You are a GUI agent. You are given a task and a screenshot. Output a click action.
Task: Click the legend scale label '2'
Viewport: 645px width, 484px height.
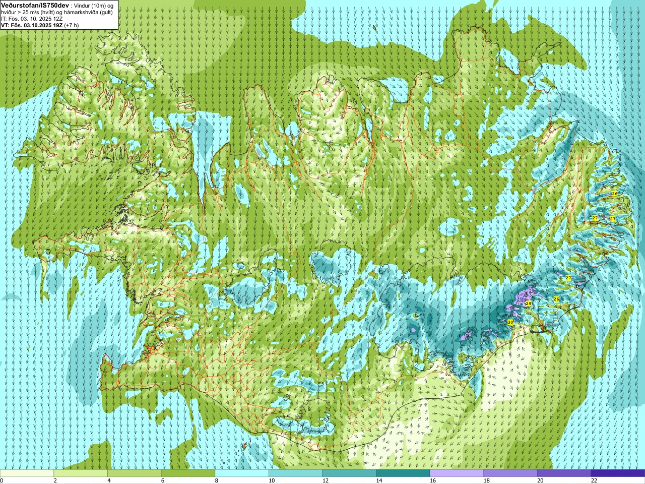pos(55,480)
